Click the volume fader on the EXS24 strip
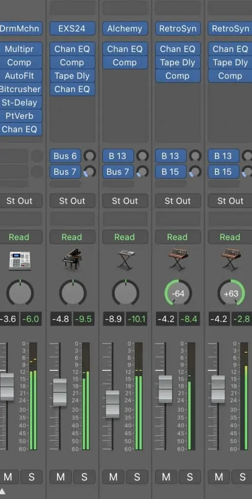 click(60, 392)
